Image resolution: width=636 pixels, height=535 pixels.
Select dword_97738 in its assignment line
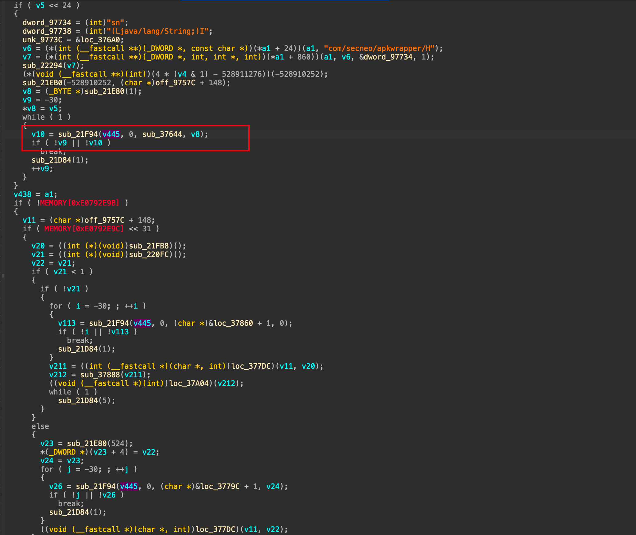click(x=47, y=31)
